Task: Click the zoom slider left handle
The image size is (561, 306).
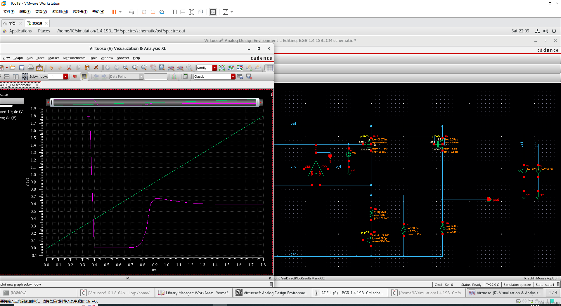Action: (52, 102)
